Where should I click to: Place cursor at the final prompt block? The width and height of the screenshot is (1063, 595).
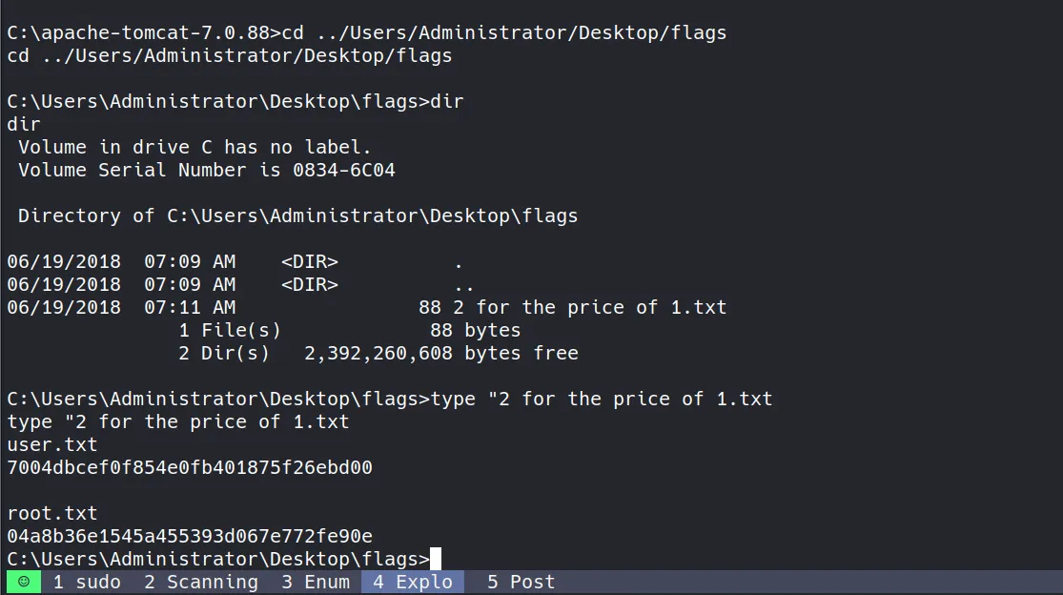click(436, 559)
